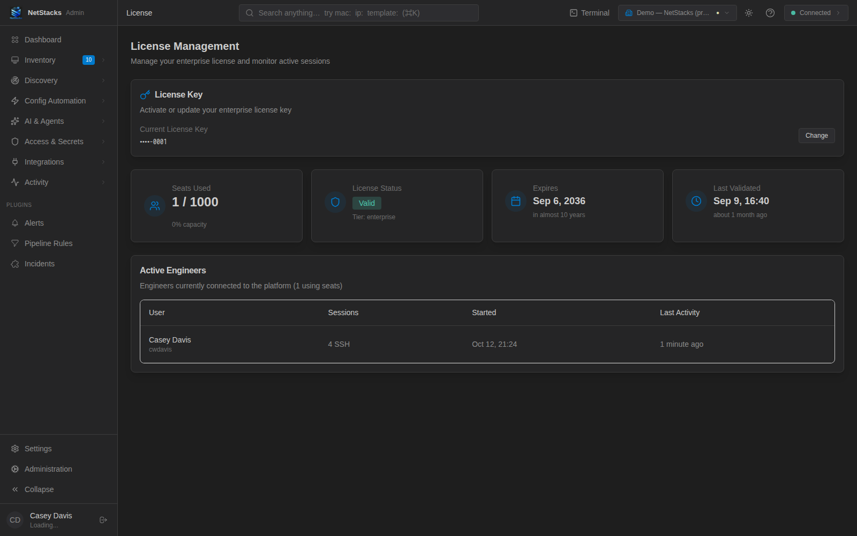Image resolution: width=857 pixels, height=536 pixels.
Task: Expand the Inventory submenu chevron
Action: [x=103, y=60]
